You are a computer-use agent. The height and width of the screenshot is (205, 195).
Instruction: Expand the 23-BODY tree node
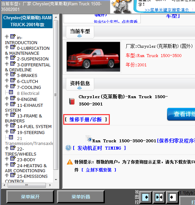[x=7, y=159]
